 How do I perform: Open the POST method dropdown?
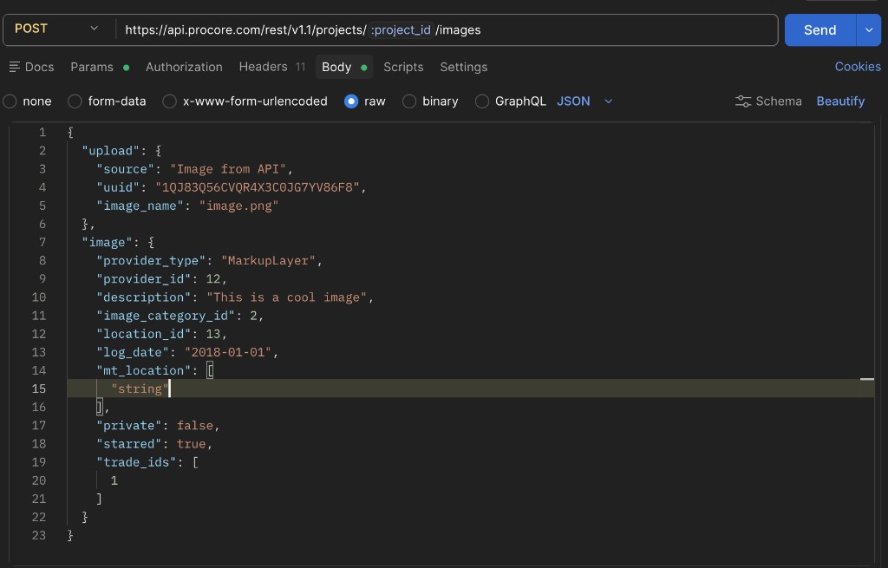click(x=56, y=29)
